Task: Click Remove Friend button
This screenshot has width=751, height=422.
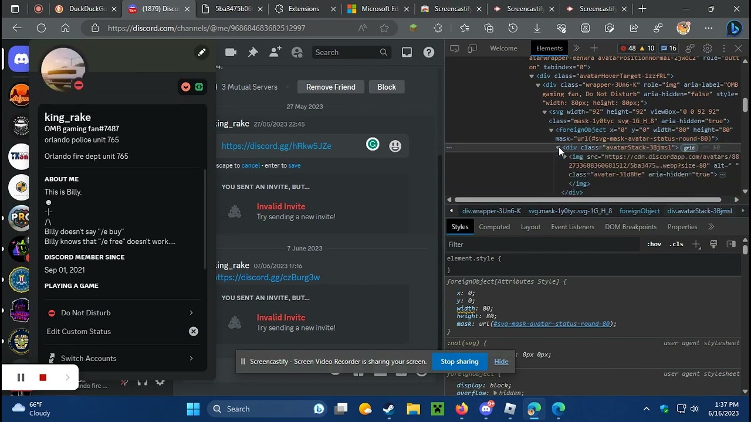Action: point(330,87)
